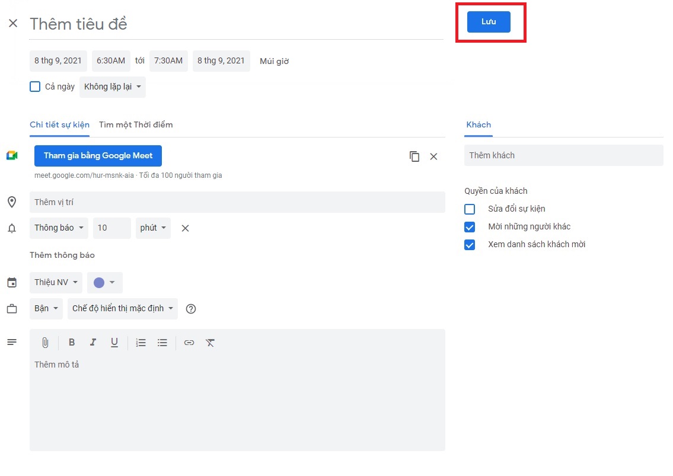Insert a link in description
The height and width of the screenshot is (476, 673).
(x=189, y=343)
